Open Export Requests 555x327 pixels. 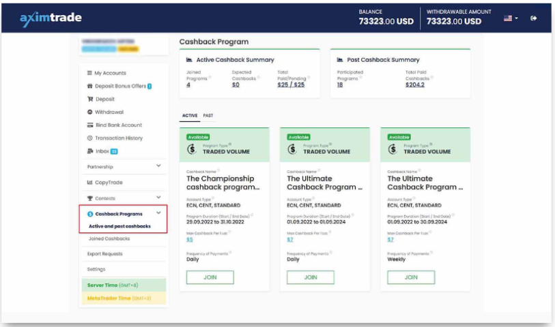104,254
